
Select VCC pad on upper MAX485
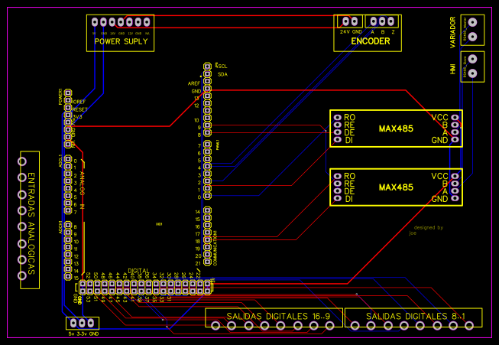455,118
